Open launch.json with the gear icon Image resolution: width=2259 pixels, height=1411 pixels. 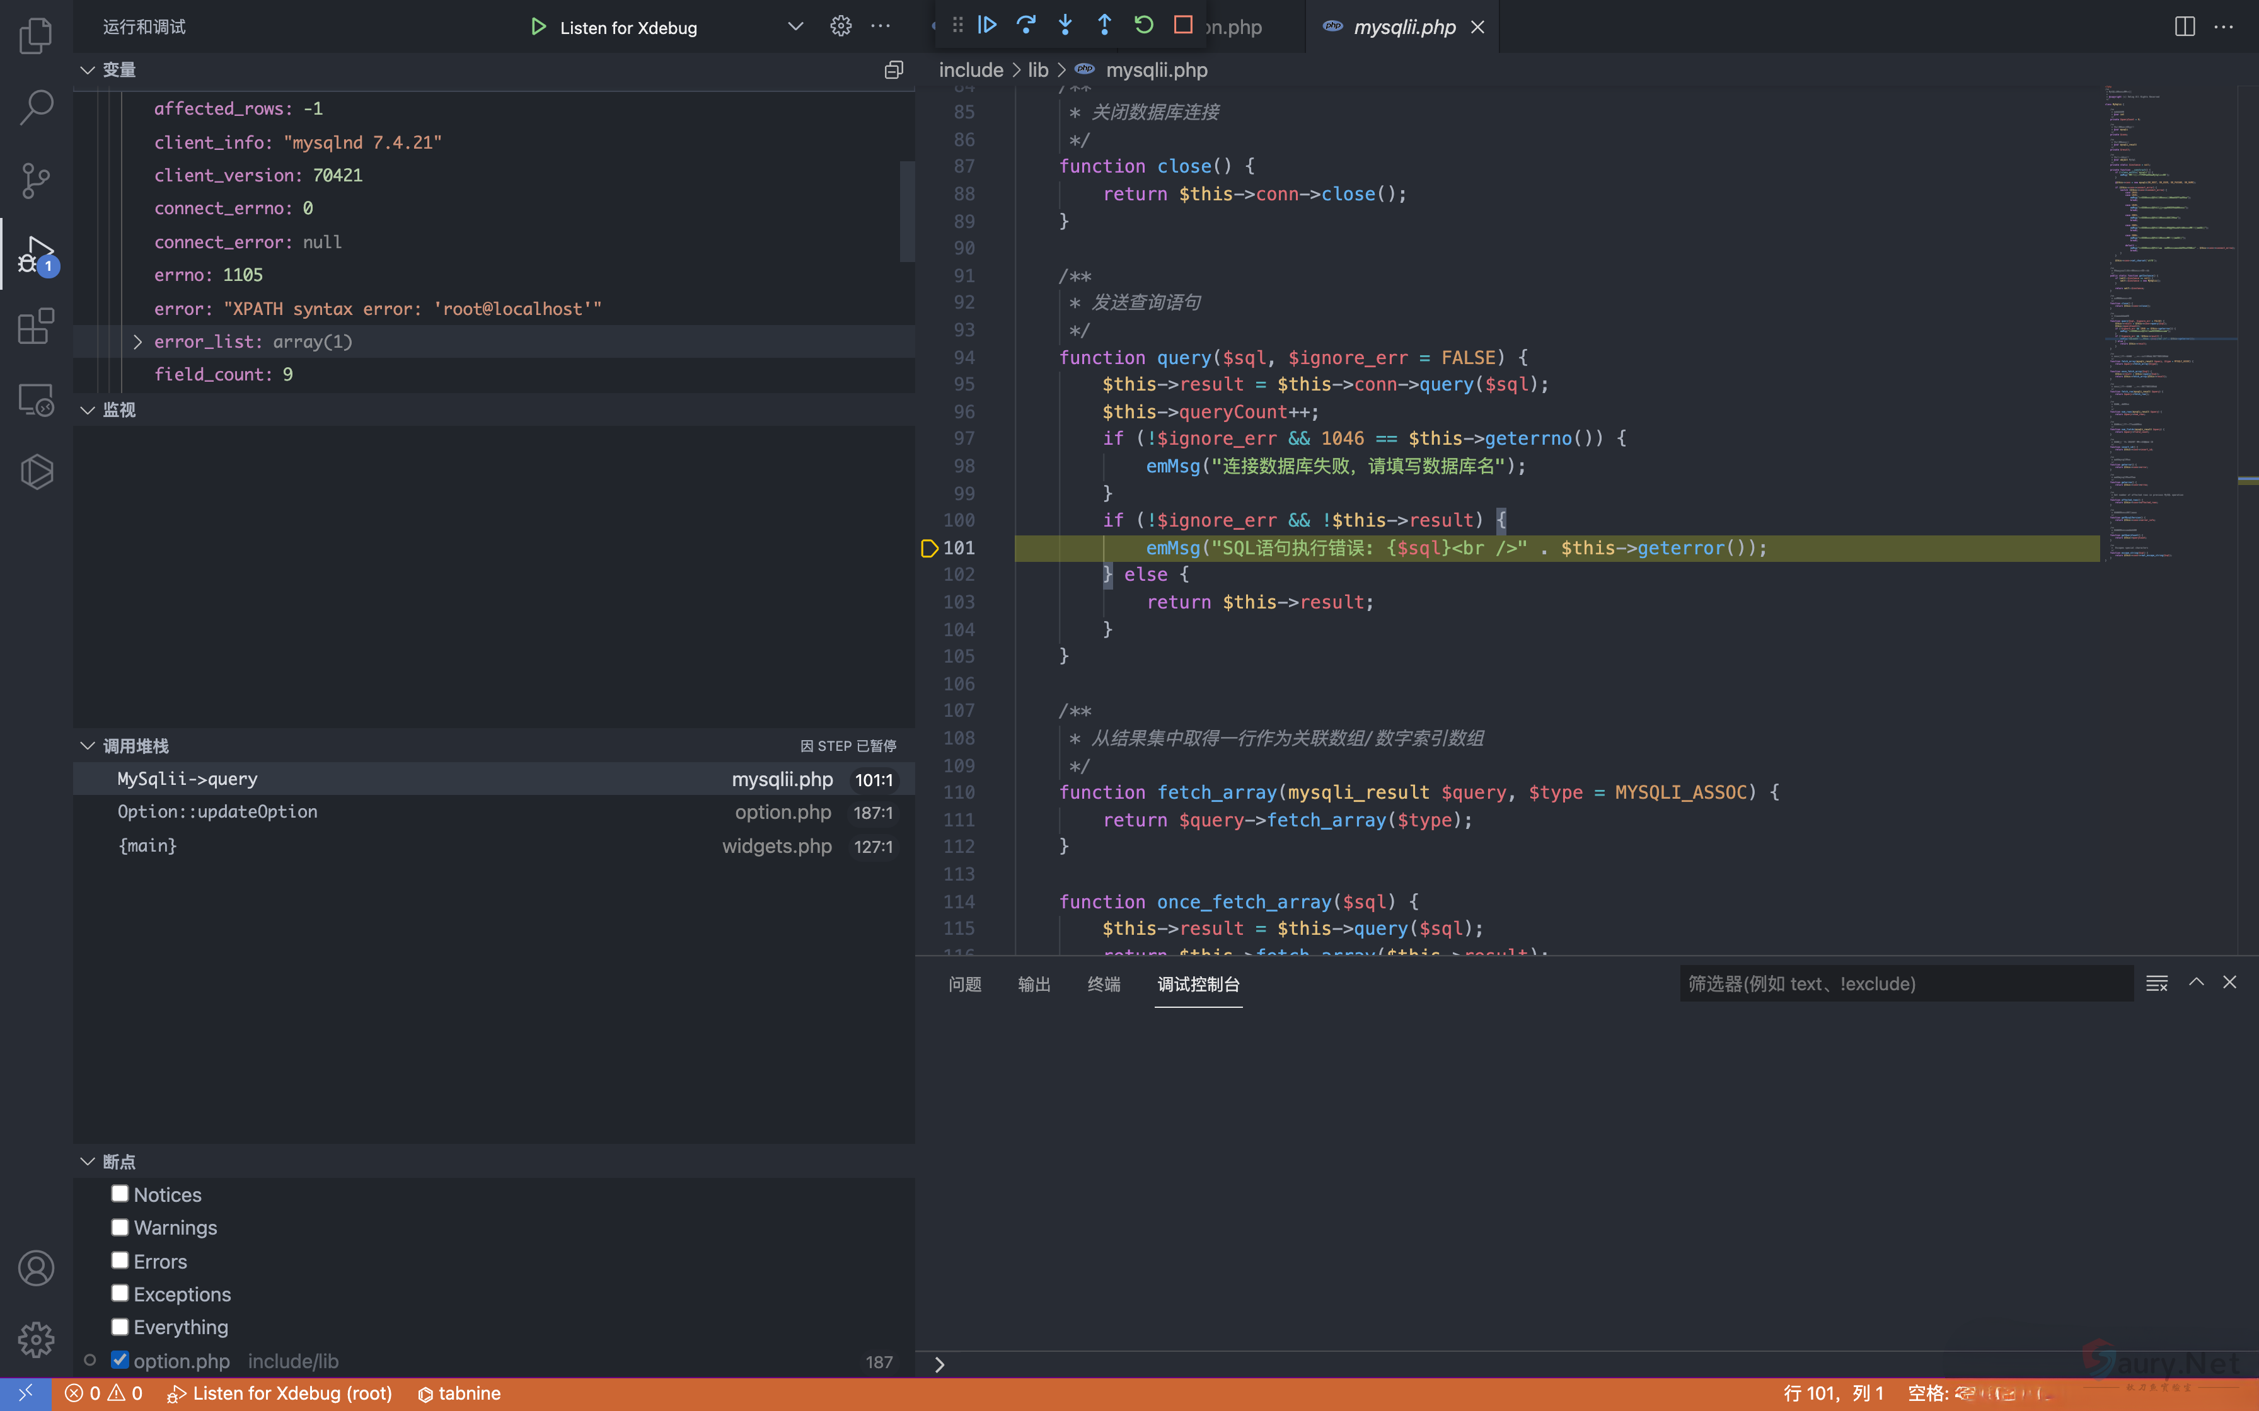(840, 26)
